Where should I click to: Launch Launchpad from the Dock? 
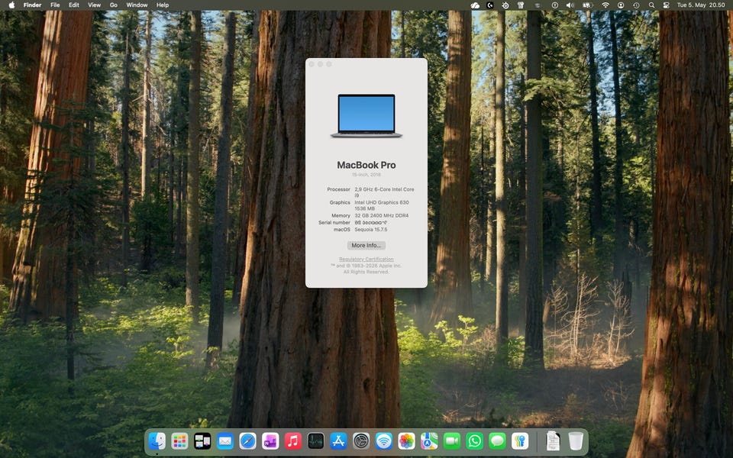179,440
